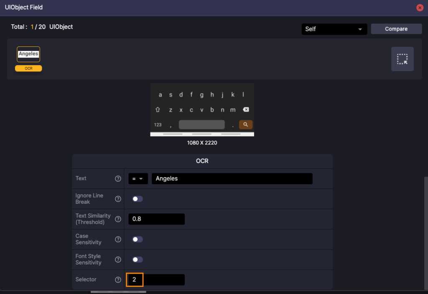Select the orange OCR tag label
Screen dimensions: 428x294
tap(28, 68)
